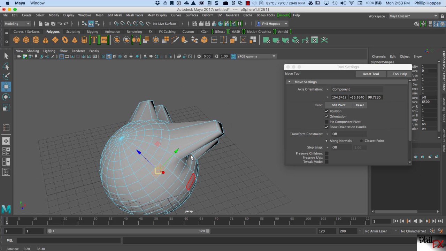Open the Mesh Tools menu
The image size is (446, 251).
(134, 15)
